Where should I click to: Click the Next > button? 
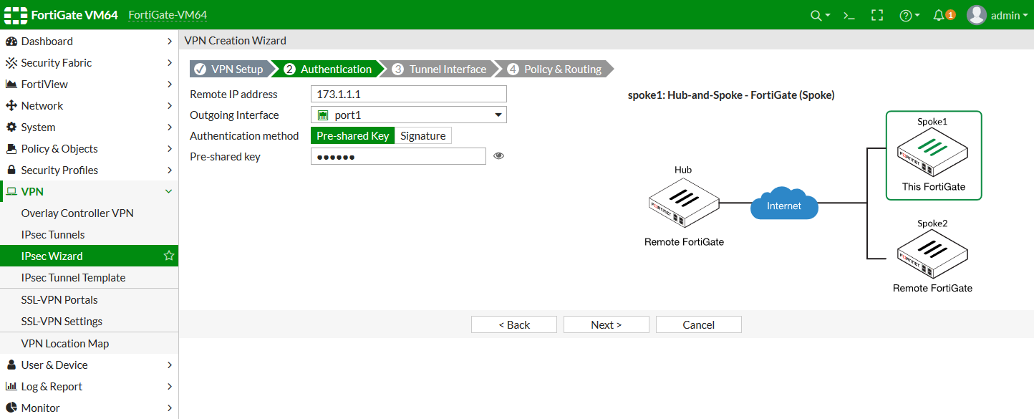pyautogui.click(x=607, y=324)
